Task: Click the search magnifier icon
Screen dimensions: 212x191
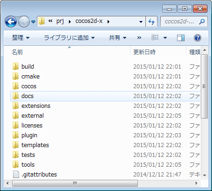Action: point(202,21)
